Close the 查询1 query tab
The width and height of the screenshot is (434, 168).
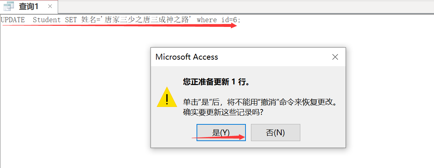click(x=50, y=6)
